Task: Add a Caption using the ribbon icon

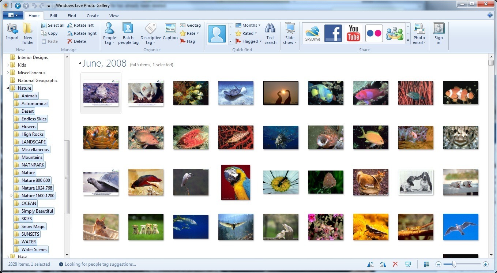Action: coord(170,32)
